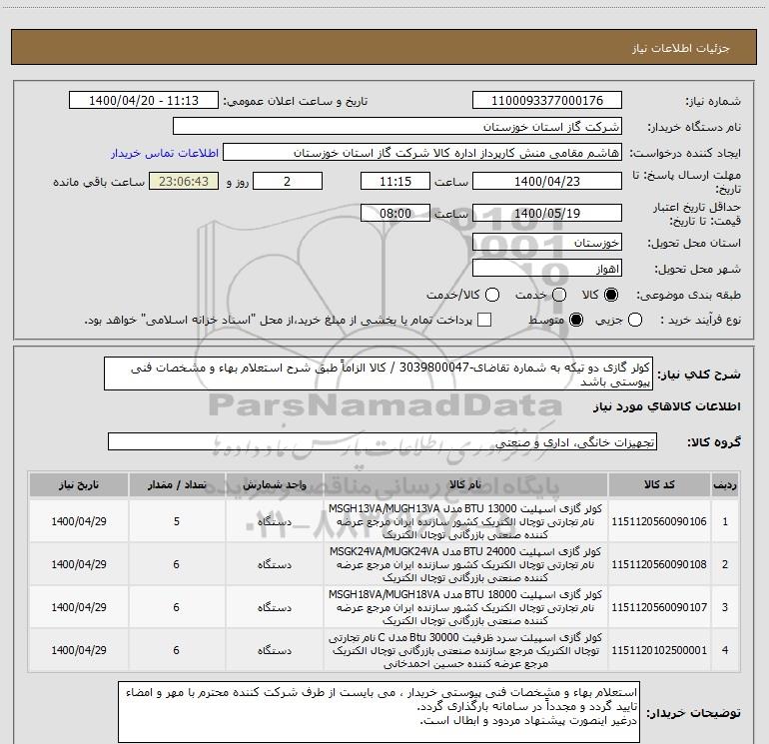Click the remaining days field showing 2

[x=288, y=181]
